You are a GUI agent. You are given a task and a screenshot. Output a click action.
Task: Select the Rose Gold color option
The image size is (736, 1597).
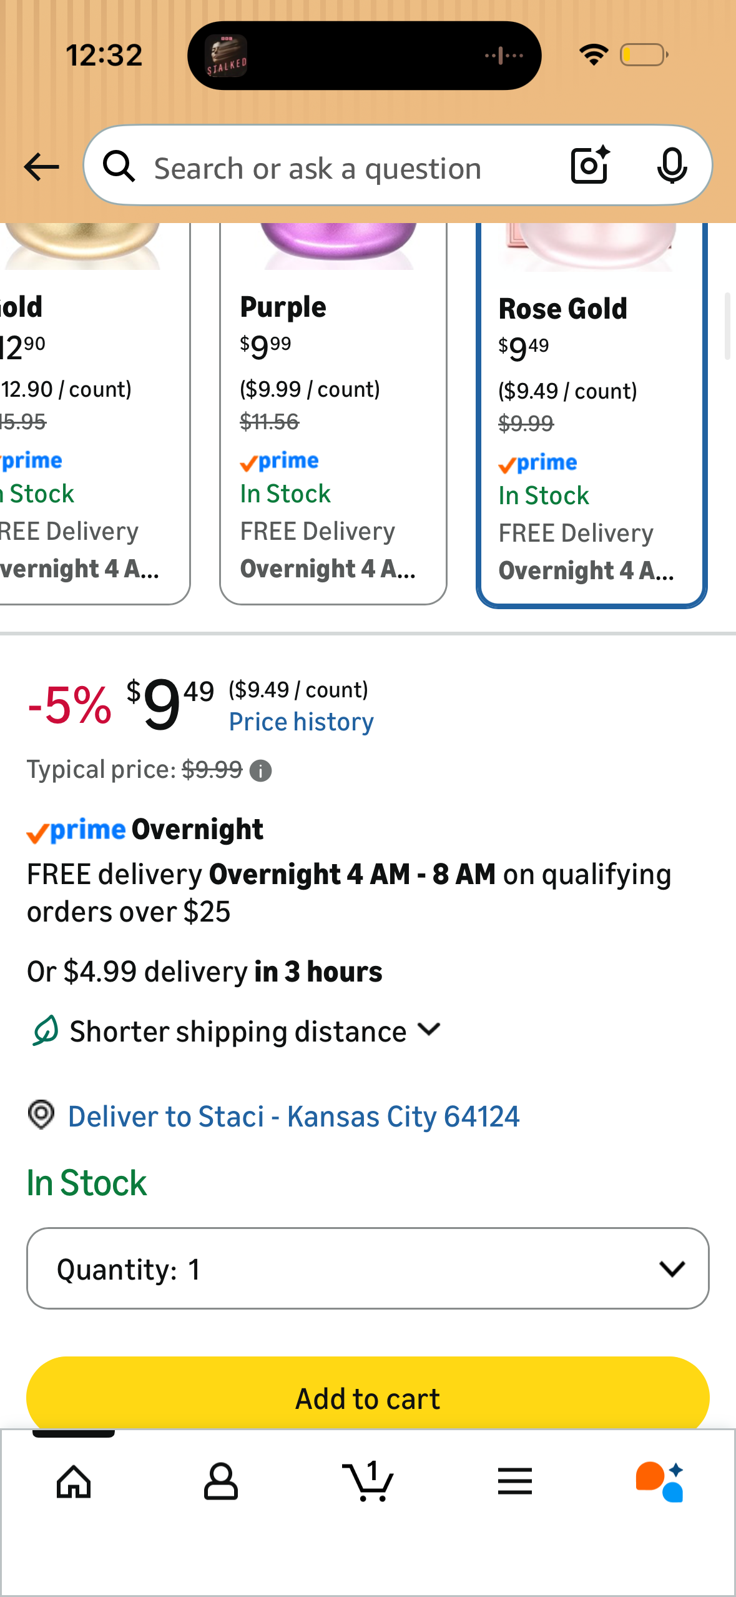pyautogui.click(x=591, y=414)
